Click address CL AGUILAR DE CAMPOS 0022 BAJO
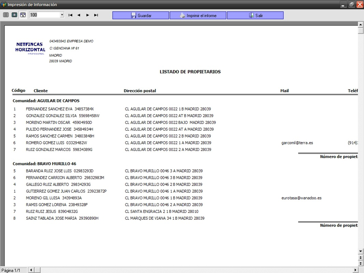This screenshot has height=273, width=364. point(170,123)
